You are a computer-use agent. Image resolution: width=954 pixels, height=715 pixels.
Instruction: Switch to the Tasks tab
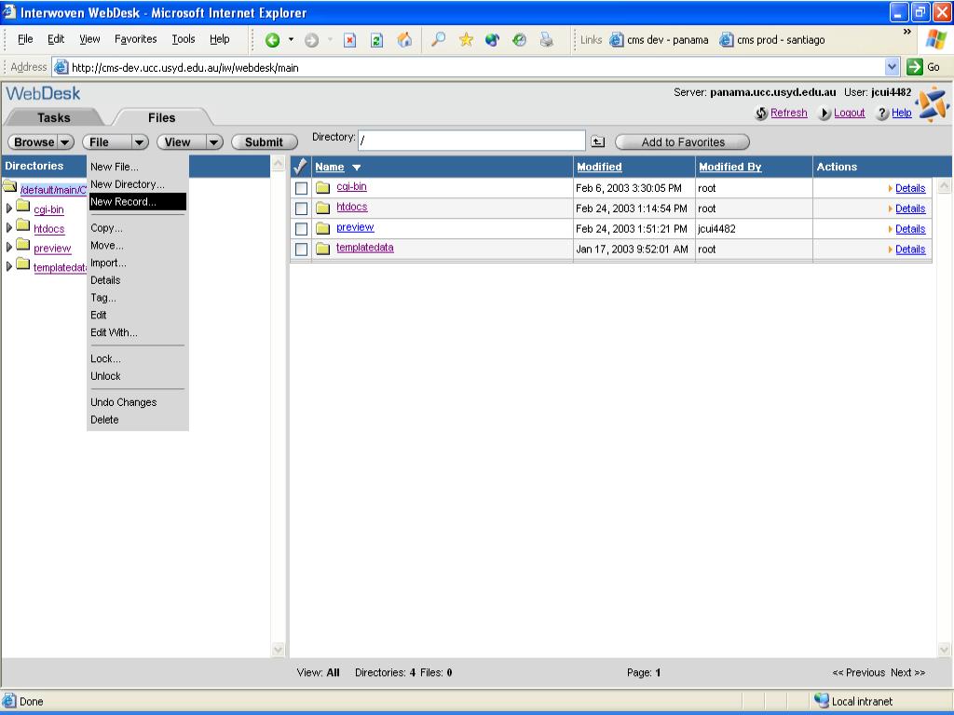pos(53,117)
